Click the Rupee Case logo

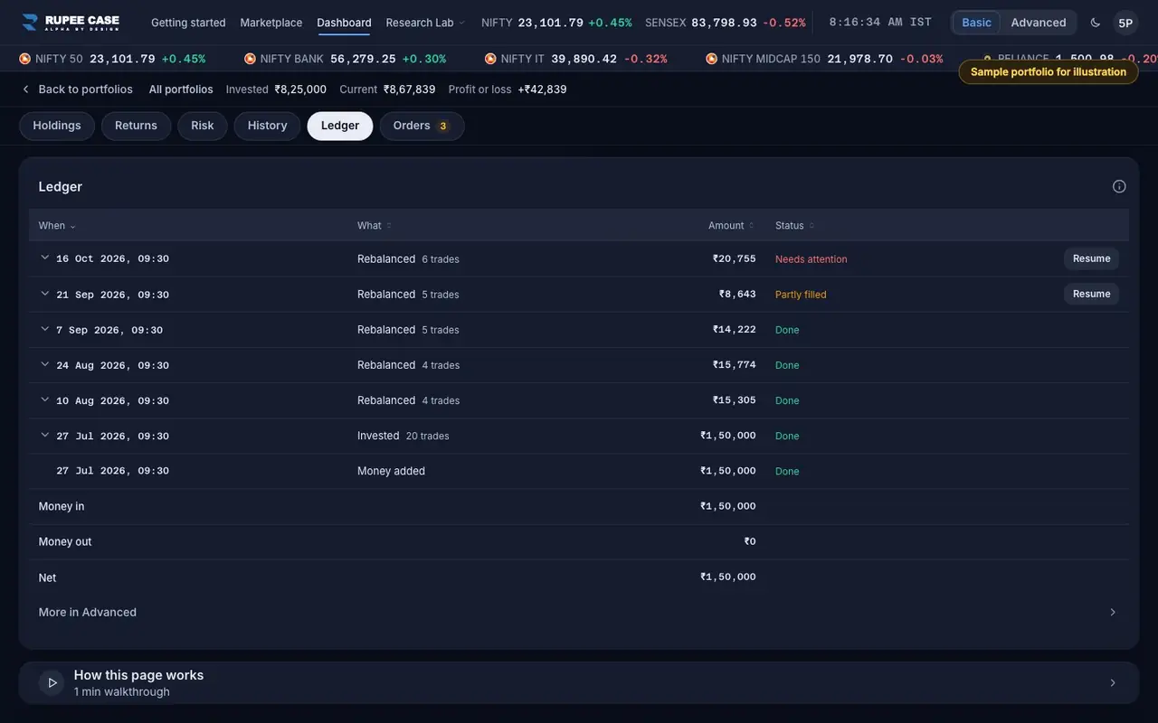[x=71, y=23]
